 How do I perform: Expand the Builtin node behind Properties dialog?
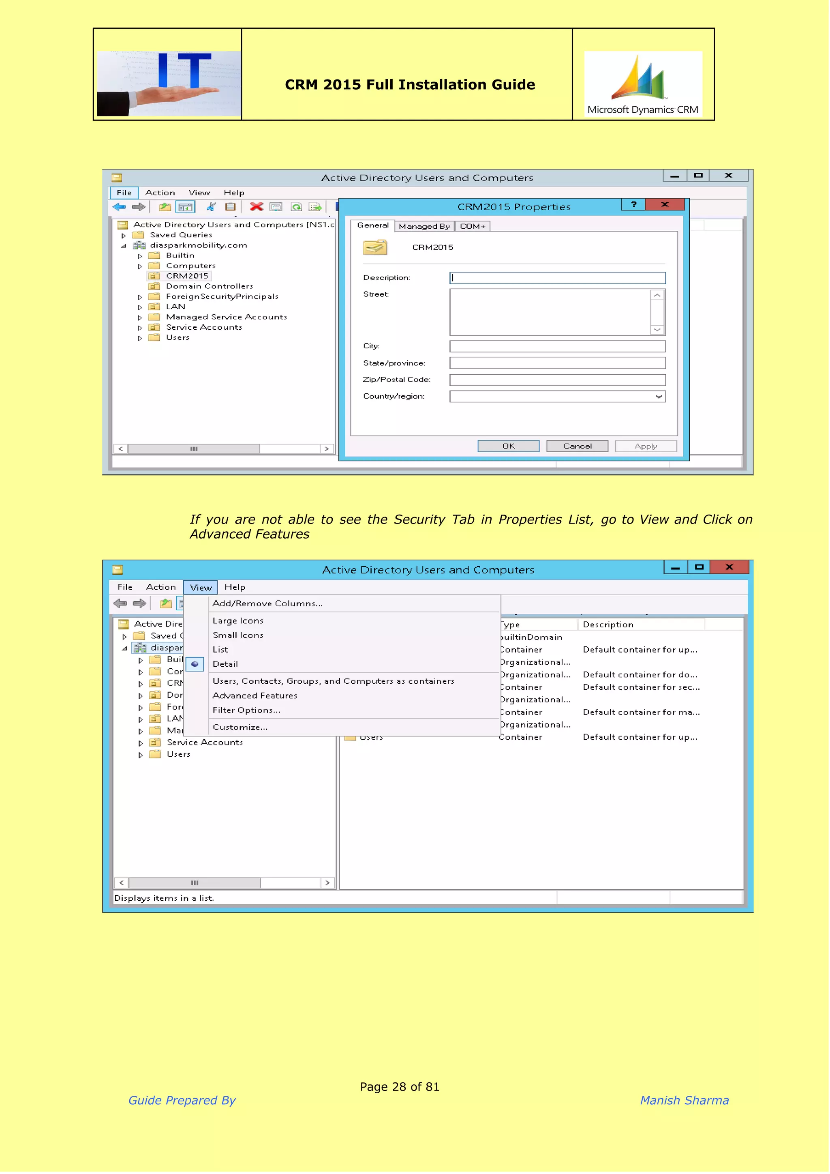click(140, 256)
